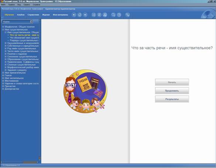This screenshot has width=216, height=168.
Task: Click the presentation board toolbar icon
Action: point(99,15)
